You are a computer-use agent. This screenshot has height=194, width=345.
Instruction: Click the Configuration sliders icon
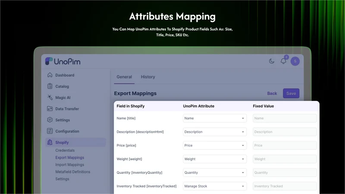[x=50, y=131]
